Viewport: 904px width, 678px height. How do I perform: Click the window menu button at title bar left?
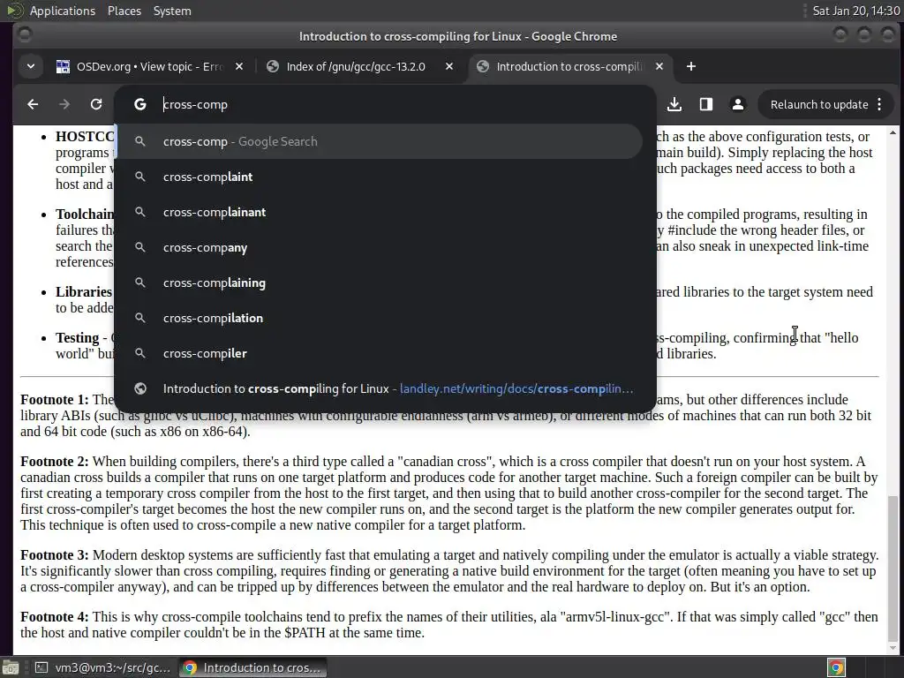[25, 35]
